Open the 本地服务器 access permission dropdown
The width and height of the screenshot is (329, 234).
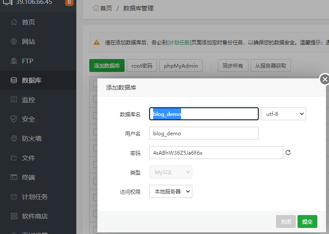pyautogui.click(x=171, y=191)
